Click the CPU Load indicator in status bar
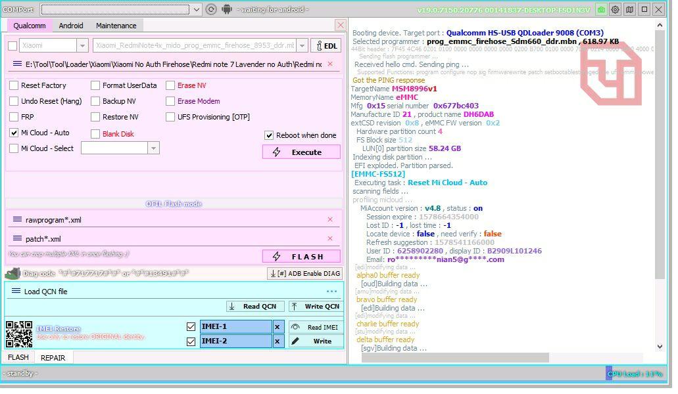 (x=635, y=374)
